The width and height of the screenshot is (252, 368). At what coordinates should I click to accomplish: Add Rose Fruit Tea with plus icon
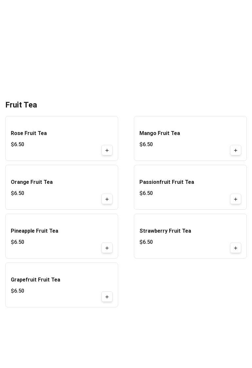107,150
